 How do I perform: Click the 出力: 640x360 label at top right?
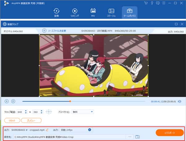[x=176, y=32]
